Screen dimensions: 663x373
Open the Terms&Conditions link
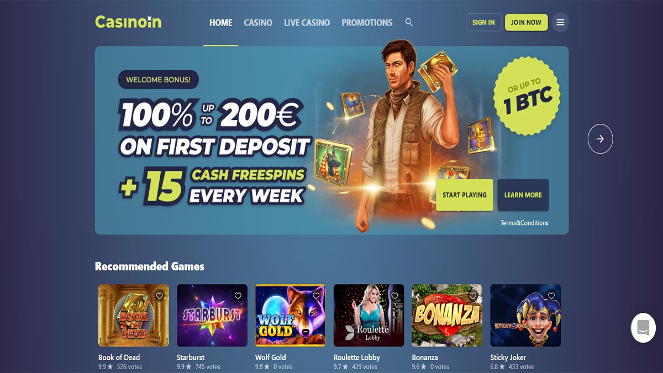point(524,223)
